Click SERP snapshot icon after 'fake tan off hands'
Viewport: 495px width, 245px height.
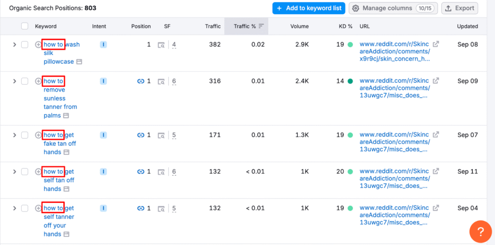click(66, 153)
